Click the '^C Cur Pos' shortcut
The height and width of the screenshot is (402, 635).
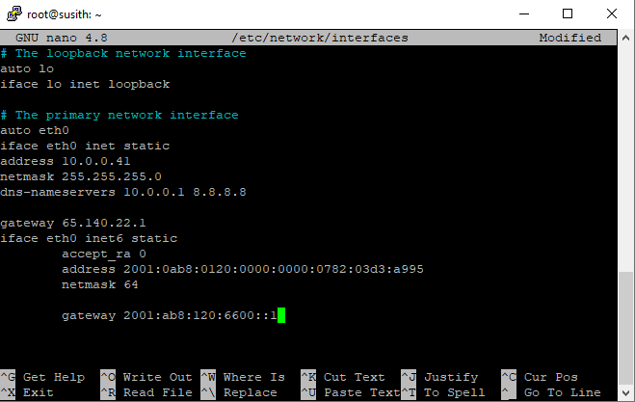[x=540, y=377]
